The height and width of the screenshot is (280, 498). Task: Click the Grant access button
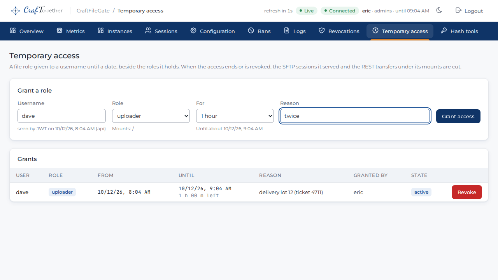(x=458, y=116)
